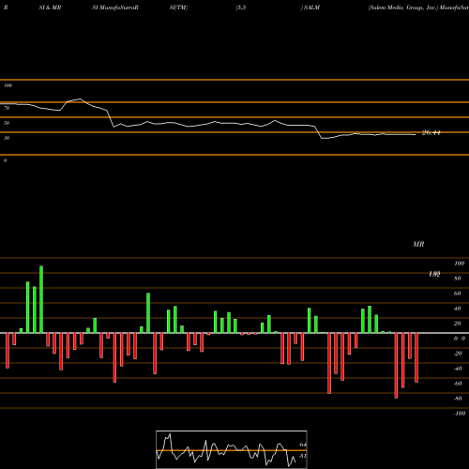
Task: Click the 'Salem Media Group, Inc.' title text
Action: click(403, 8)
